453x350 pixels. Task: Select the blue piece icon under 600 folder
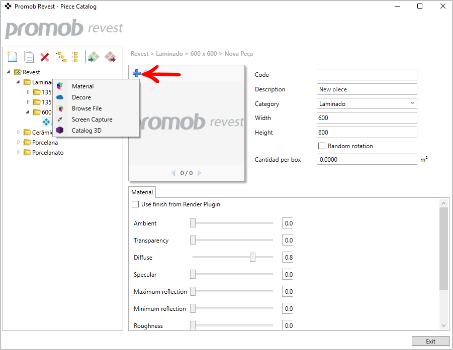coord(46,122)
